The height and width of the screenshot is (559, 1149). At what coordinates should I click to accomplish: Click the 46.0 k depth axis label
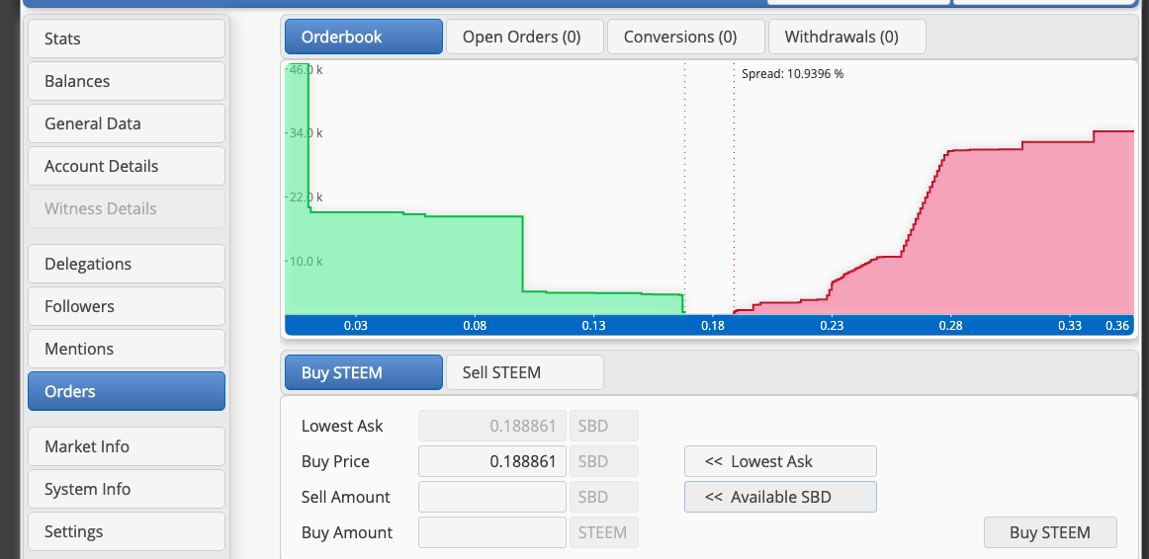pyautogui.click(x=307, y=70)
